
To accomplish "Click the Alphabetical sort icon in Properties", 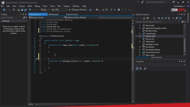I will (x=141, y=69).
